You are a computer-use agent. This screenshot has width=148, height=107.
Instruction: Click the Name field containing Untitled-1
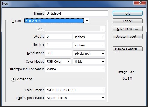76,13
